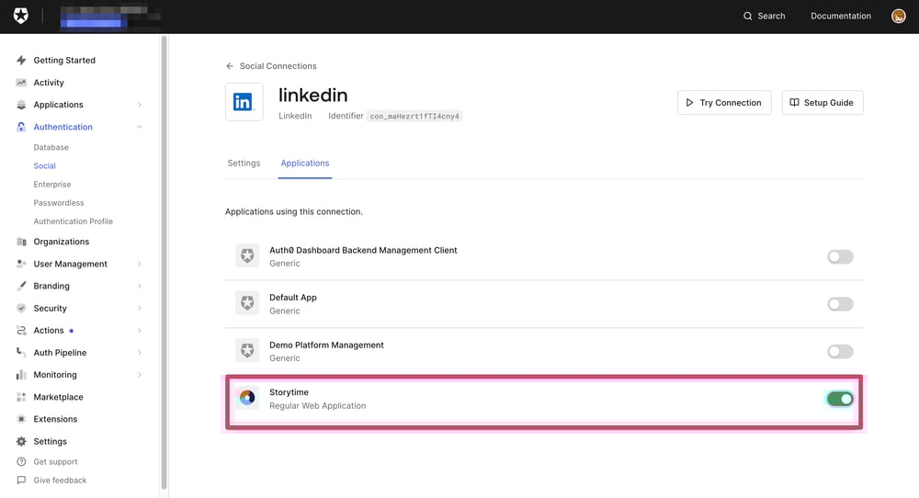This screenshot has width=919, height=498.
Task: Click the Regular Web Application label
Action: [x=318, y=405]
